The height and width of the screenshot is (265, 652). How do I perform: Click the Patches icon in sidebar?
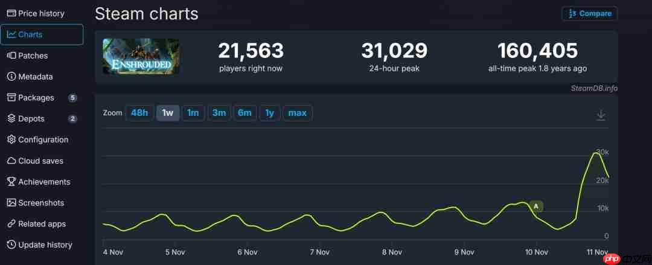pos(11,56)
